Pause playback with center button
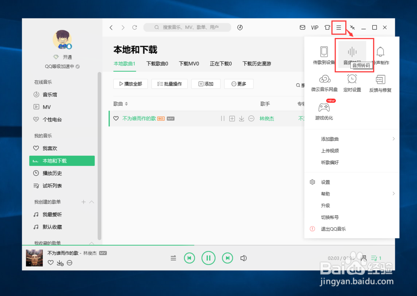Screen dimensions: 417x296 tap(208, 258)
